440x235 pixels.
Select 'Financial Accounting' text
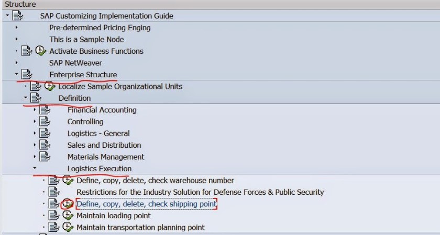tap(102, 110)
